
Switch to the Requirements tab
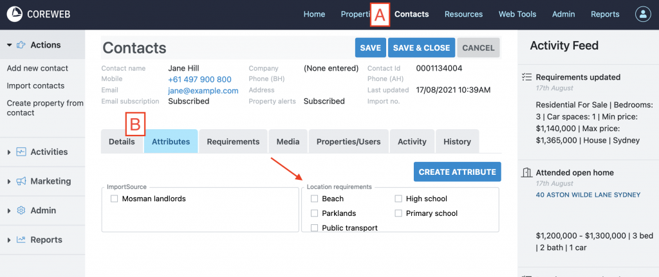point(233,141)
